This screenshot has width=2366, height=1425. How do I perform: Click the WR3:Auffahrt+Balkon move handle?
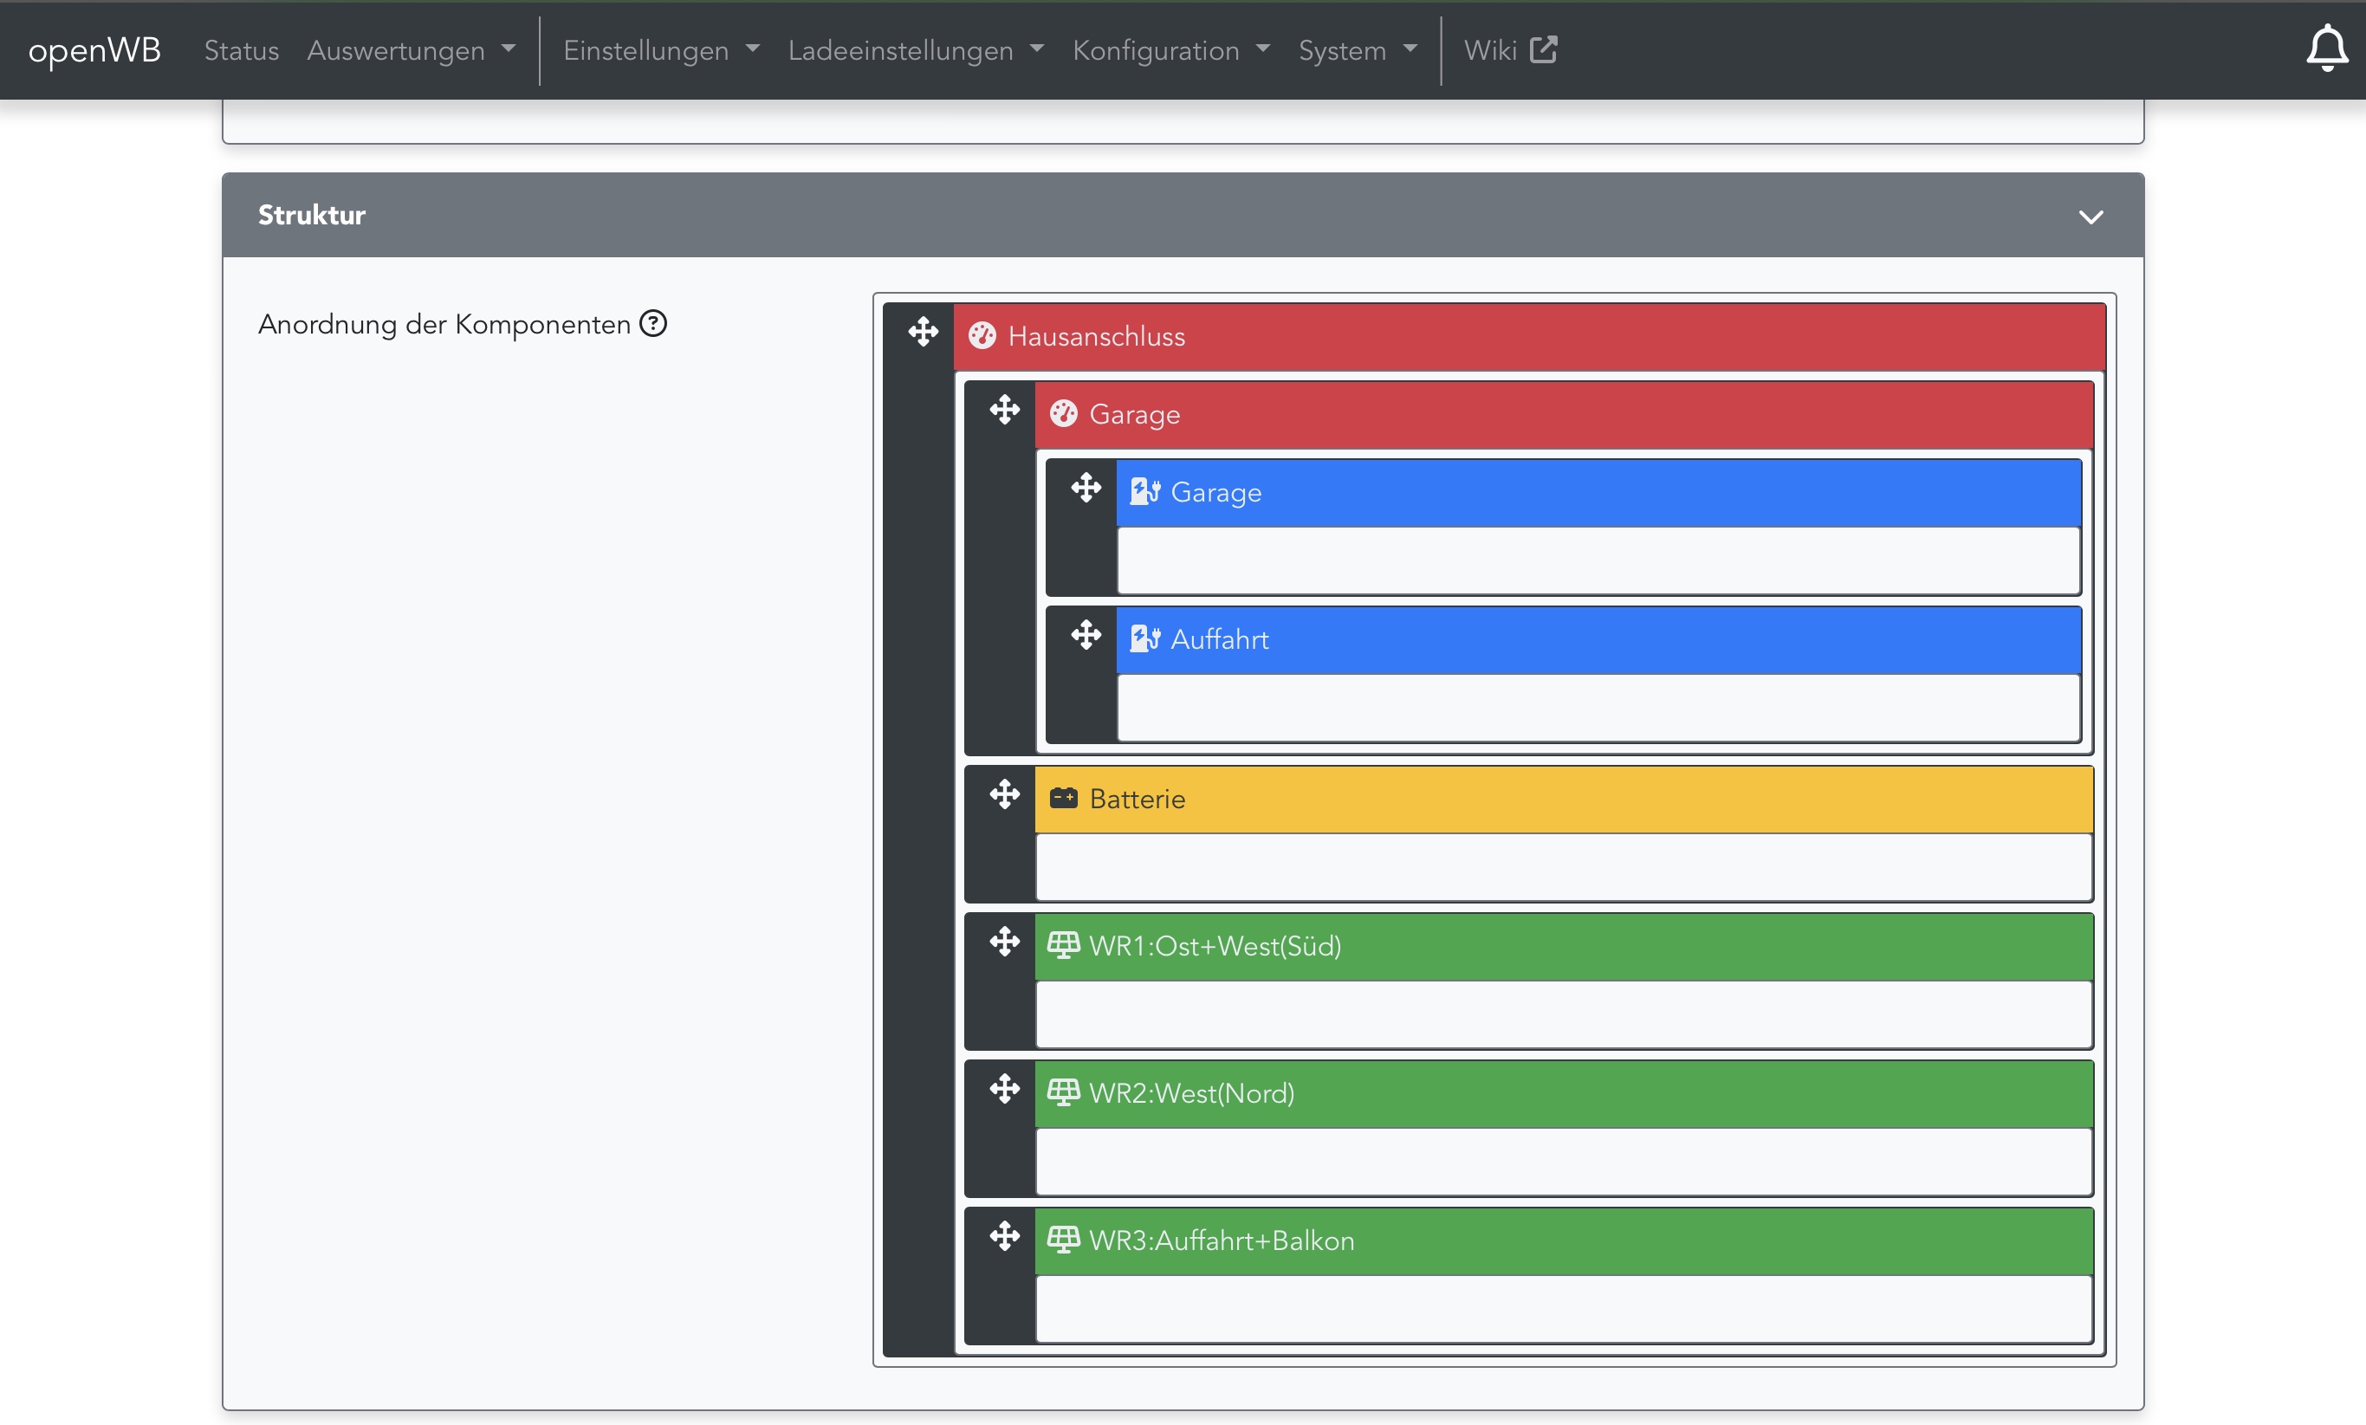click(x=1004, y=1236)
